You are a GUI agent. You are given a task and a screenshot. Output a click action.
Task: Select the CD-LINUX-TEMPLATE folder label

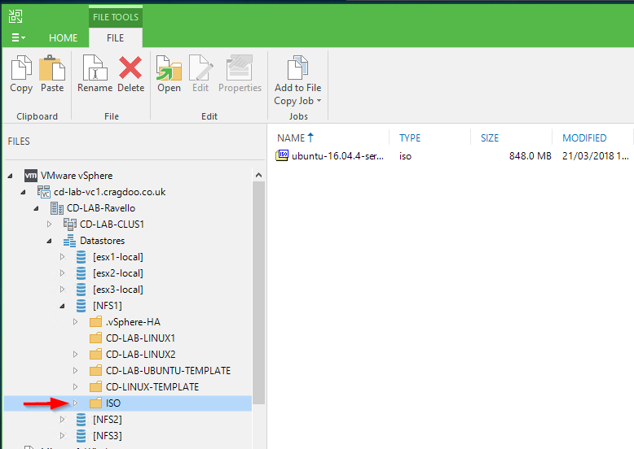152,387
